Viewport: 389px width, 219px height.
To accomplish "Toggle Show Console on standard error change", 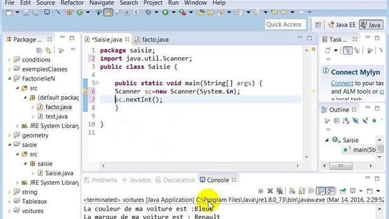I will pyautogui.click(x=330, y=190).
